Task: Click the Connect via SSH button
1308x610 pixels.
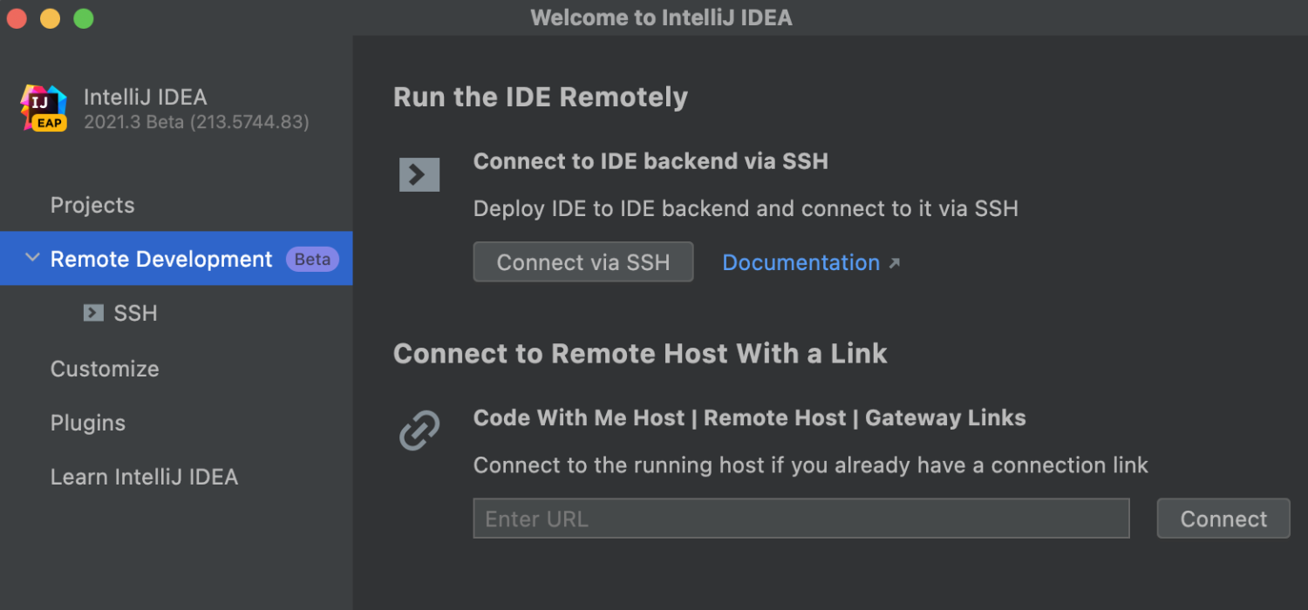Action: point(583,262)
